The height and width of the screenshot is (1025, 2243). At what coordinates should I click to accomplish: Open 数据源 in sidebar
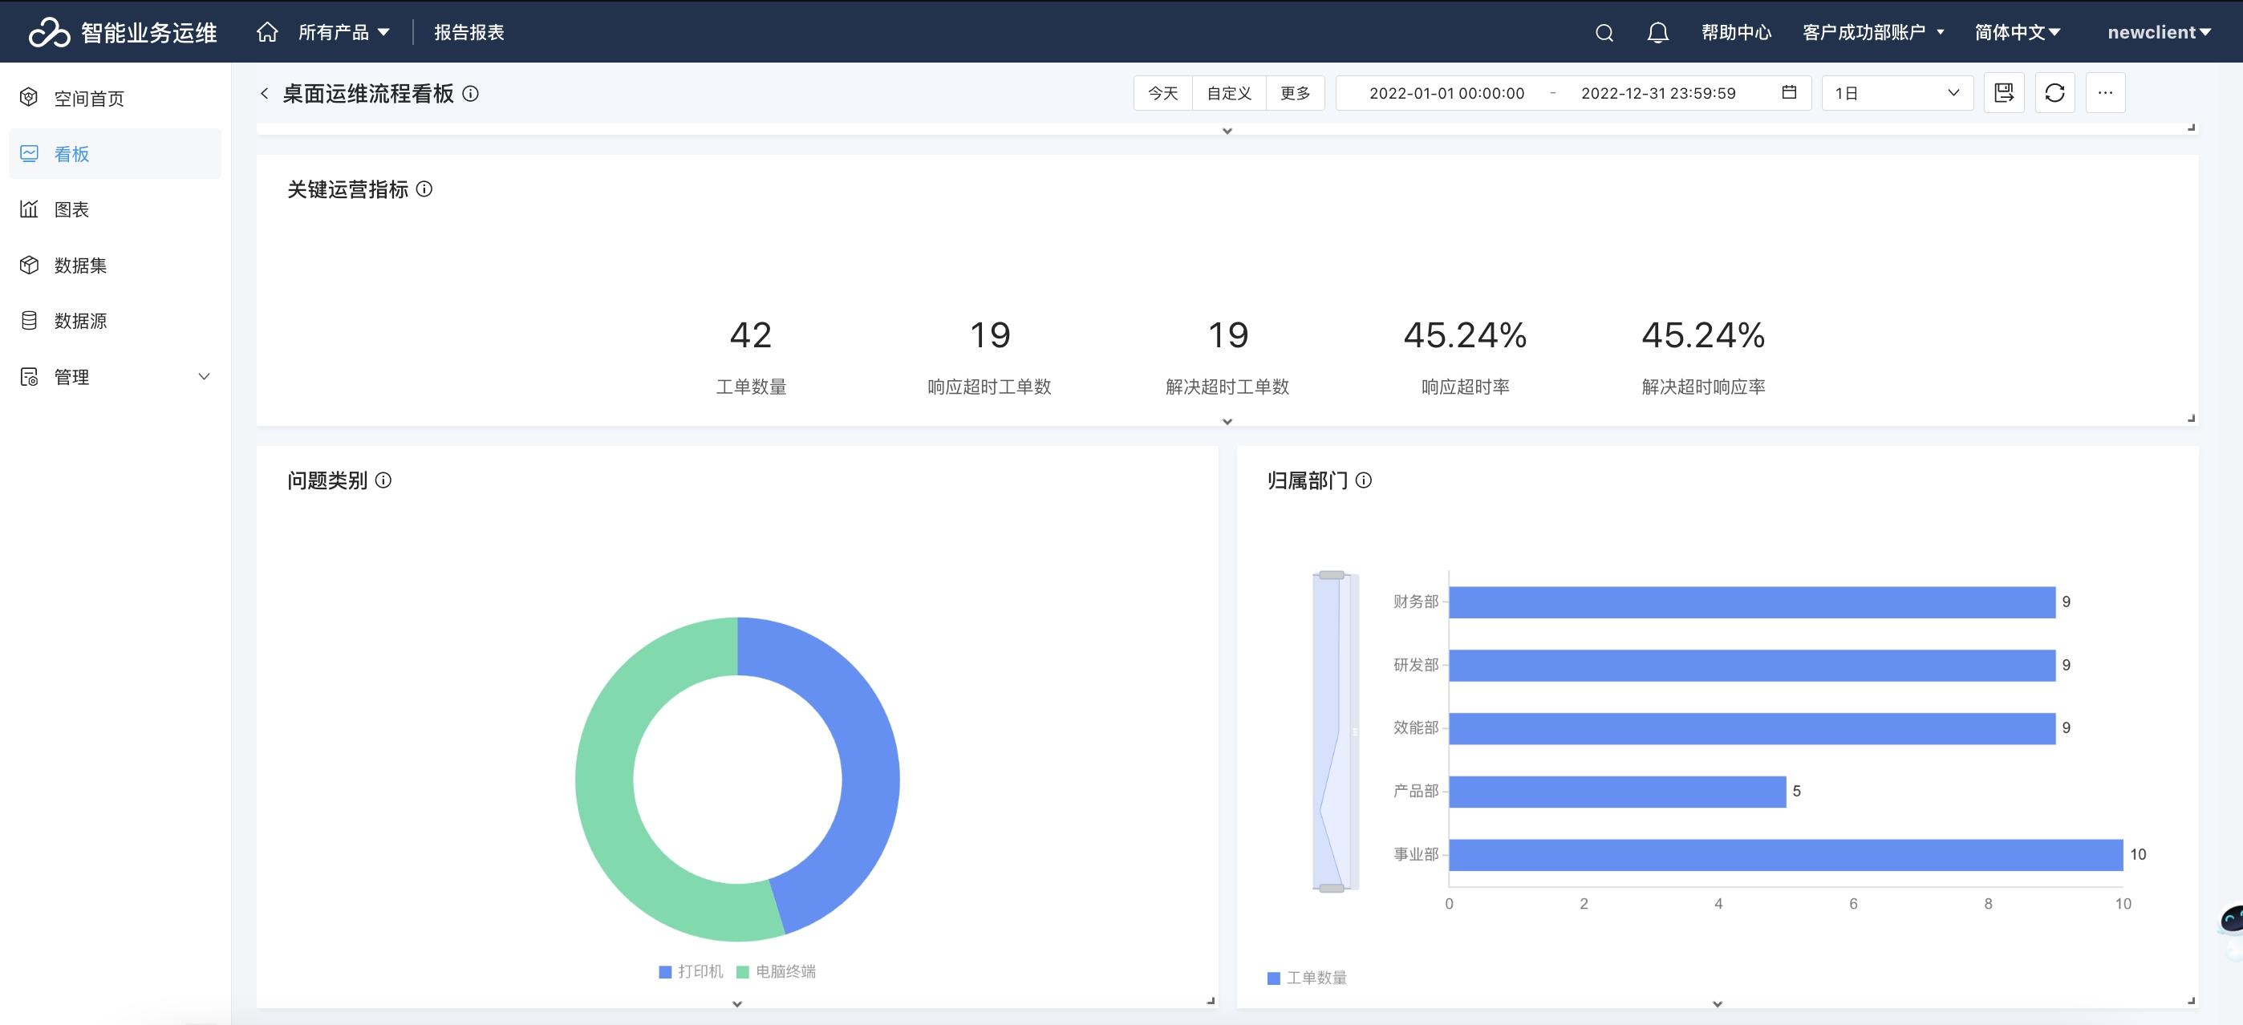[115, 321]
